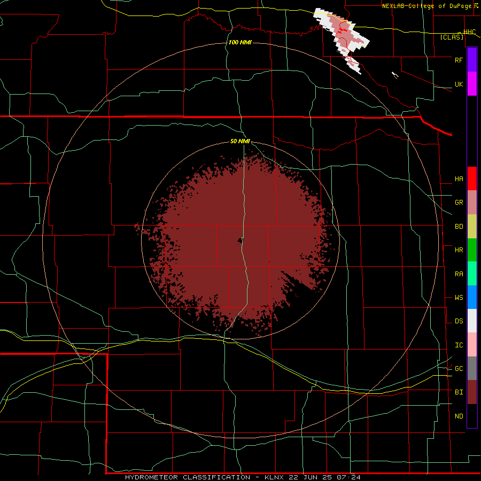This screenshot has width=481, height=481.
Task: Click the white DS color swatch
Action: [x=472, y=321]
